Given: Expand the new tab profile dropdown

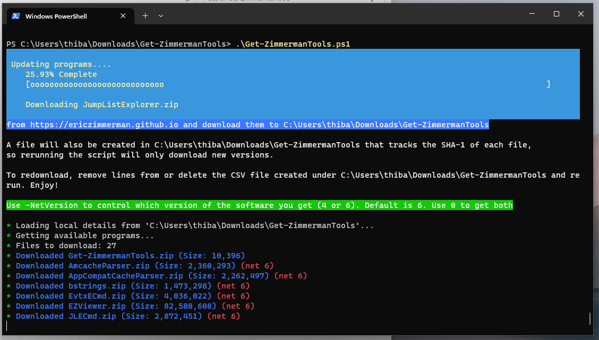Looking at the screenshot, I should [x=161, y=16].
